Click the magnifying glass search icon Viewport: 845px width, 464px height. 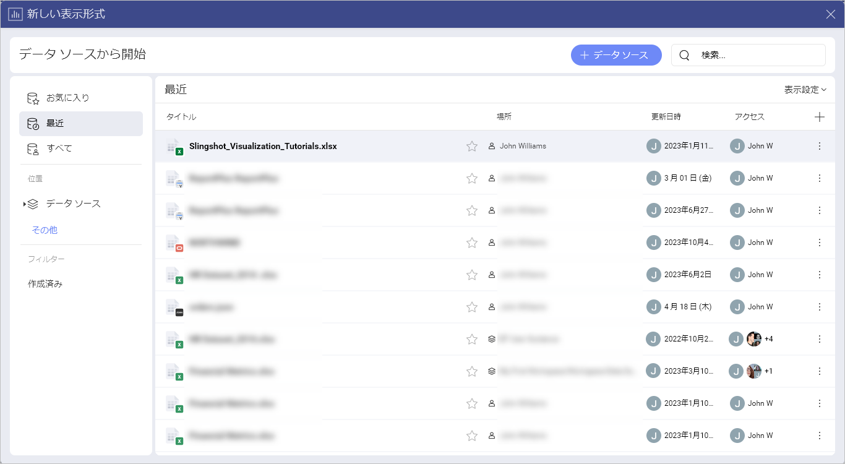[x=684, y=55]
